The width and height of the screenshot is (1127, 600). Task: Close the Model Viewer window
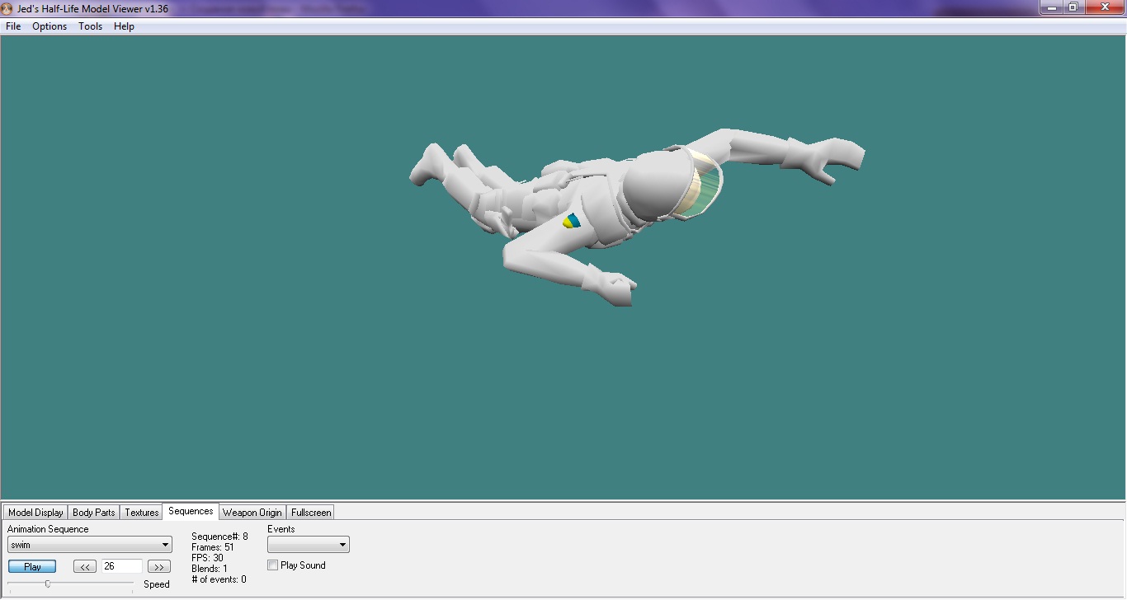click(1105, 7)
